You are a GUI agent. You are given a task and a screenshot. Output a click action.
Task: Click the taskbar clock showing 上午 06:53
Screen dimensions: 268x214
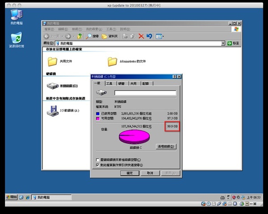(254, 198)
